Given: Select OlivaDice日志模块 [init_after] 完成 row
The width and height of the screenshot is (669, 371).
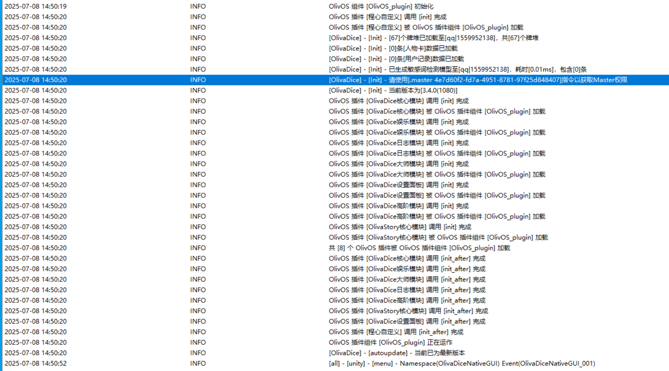Looking at the screenshot, I should pyautogui.click(x=407, y=290).
